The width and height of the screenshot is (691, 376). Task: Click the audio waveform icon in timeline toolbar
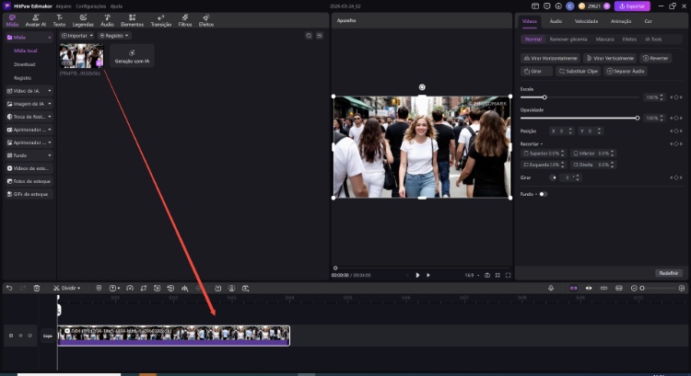[x=184, y=288]
